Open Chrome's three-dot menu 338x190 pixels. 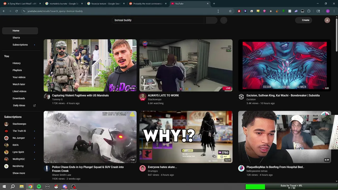(x=334, y=11)
